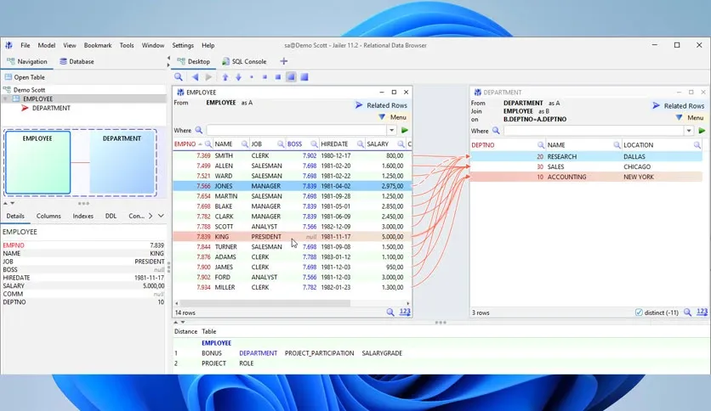The image size is (711, 411).
Task: Filter the LOCATION column via its magnifier
Action: pyautogui.click(x=697, y=145)
